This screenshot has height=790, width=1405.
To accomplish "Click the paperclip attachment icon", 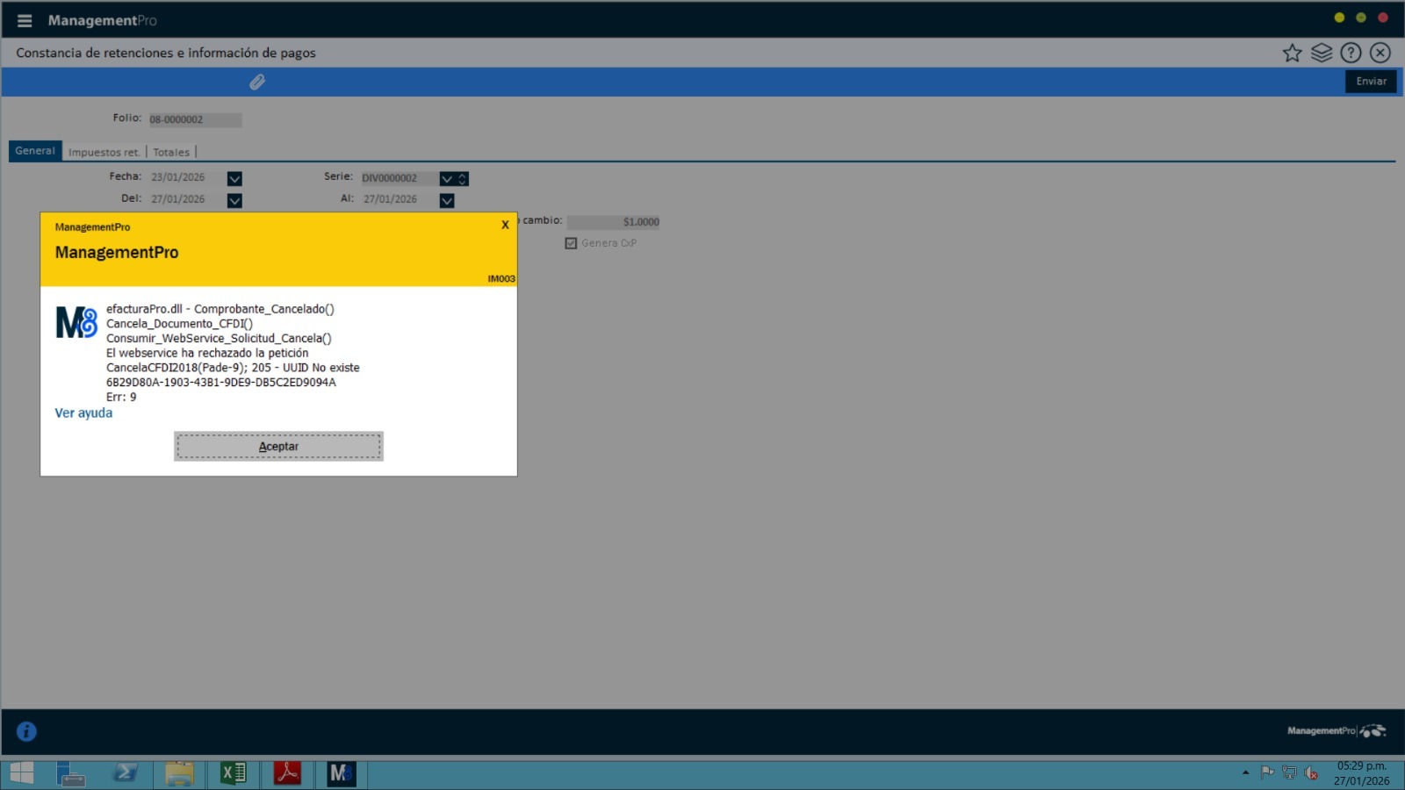I will [257, 82].
